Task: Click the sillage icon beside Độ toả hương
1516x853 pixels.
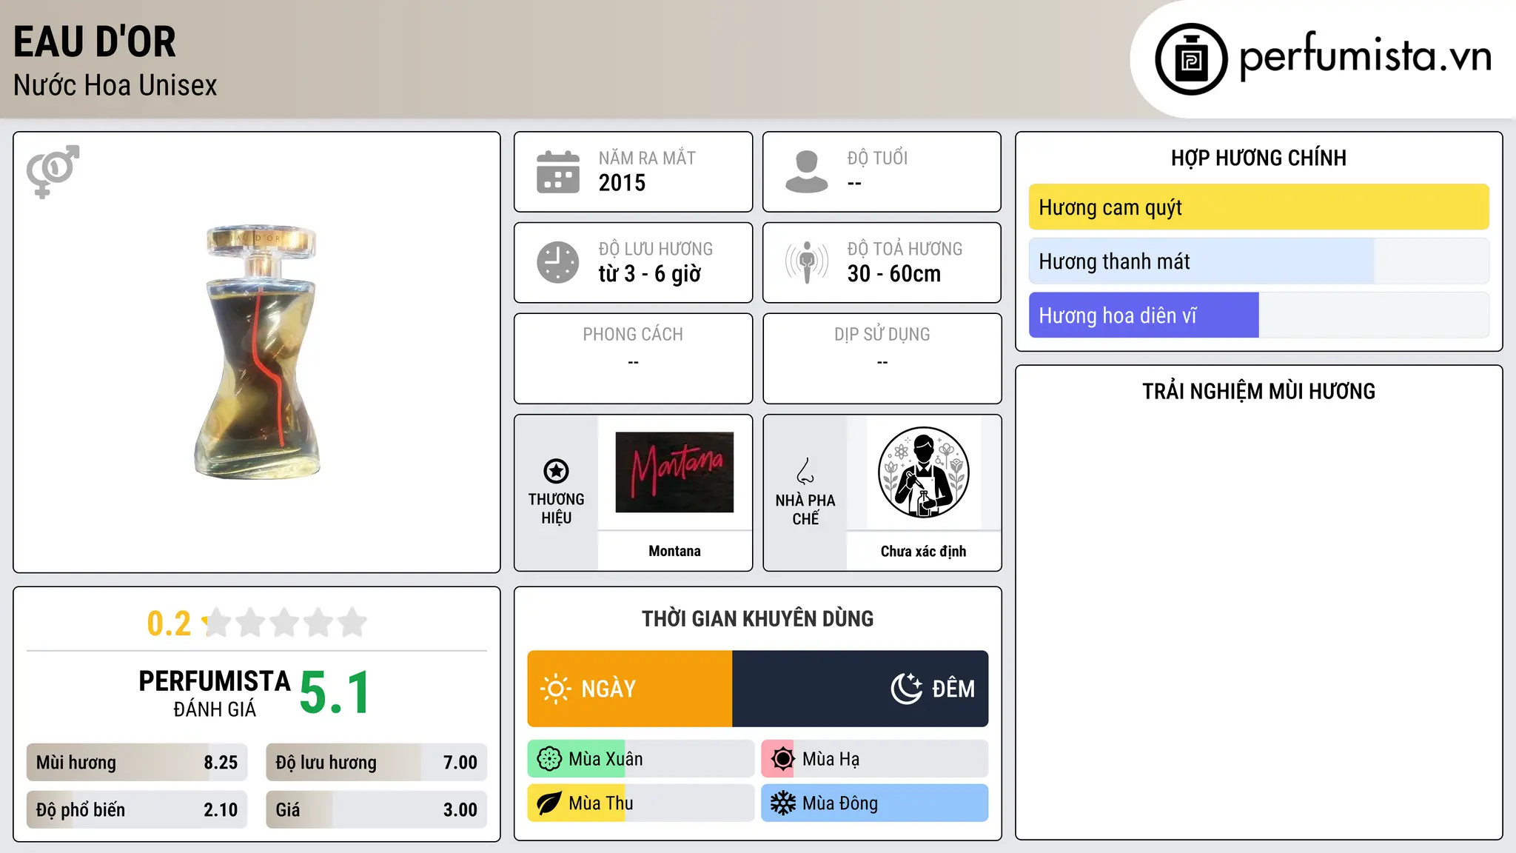Action: tap(807, 262)
